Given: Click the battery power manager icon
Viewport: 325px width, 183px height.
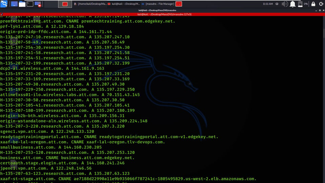Looking at the screenshot, I should [300, 4].
